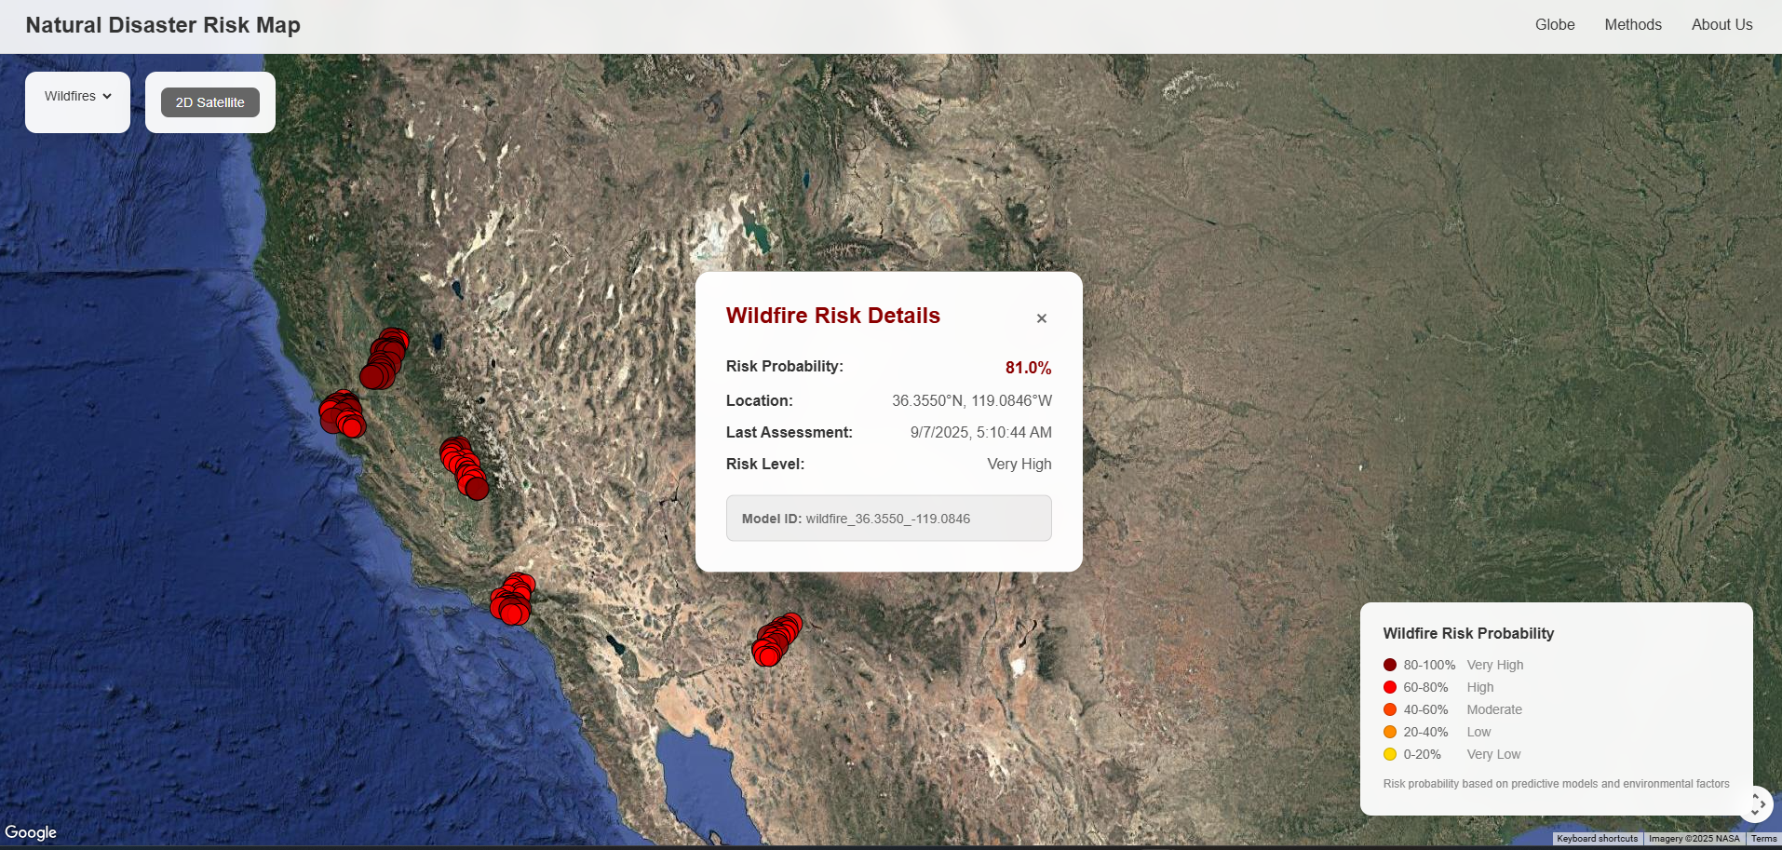This screenshot has height=850, width=1782.
Task: Click the yellow 0-20% legend swatch
Action: point(1390,754)
